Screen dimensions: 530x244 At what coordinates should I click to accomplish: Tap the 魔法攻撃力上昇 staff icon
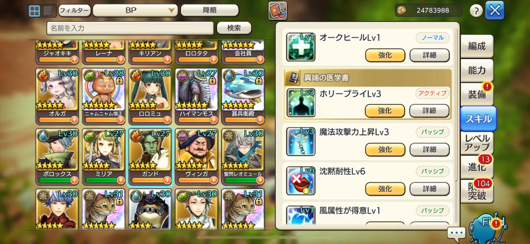301,142
